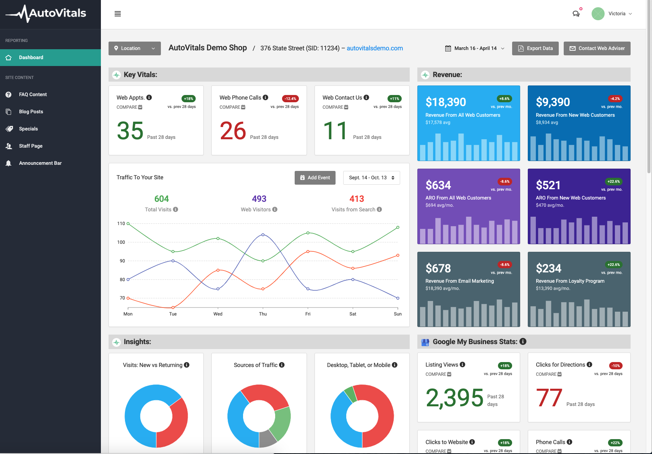Click the info icon next to Web Phone Calls

click(x=264, y=97)
